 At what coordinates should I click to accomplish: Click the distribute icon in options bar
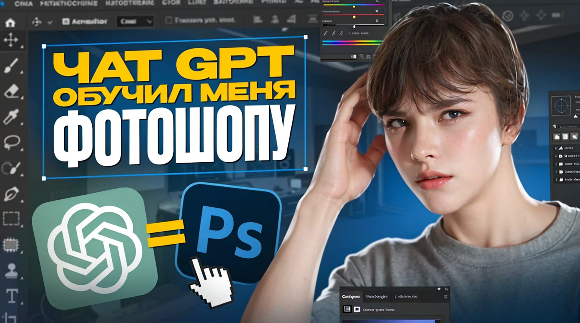[x=313, y=18]
